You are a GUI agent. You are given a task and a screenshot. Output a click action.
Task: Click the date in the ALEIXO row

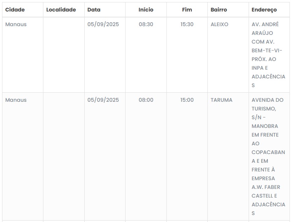click(103, 24)
